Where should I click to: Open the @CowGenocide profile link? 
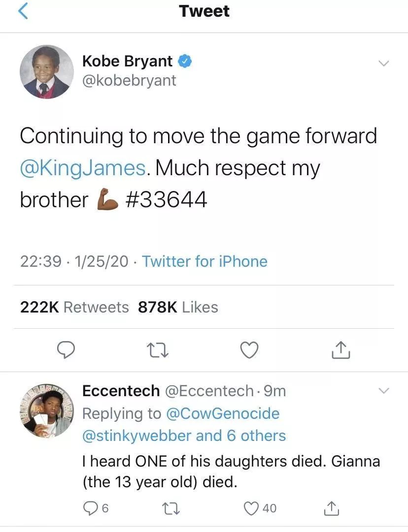(223, 413)
